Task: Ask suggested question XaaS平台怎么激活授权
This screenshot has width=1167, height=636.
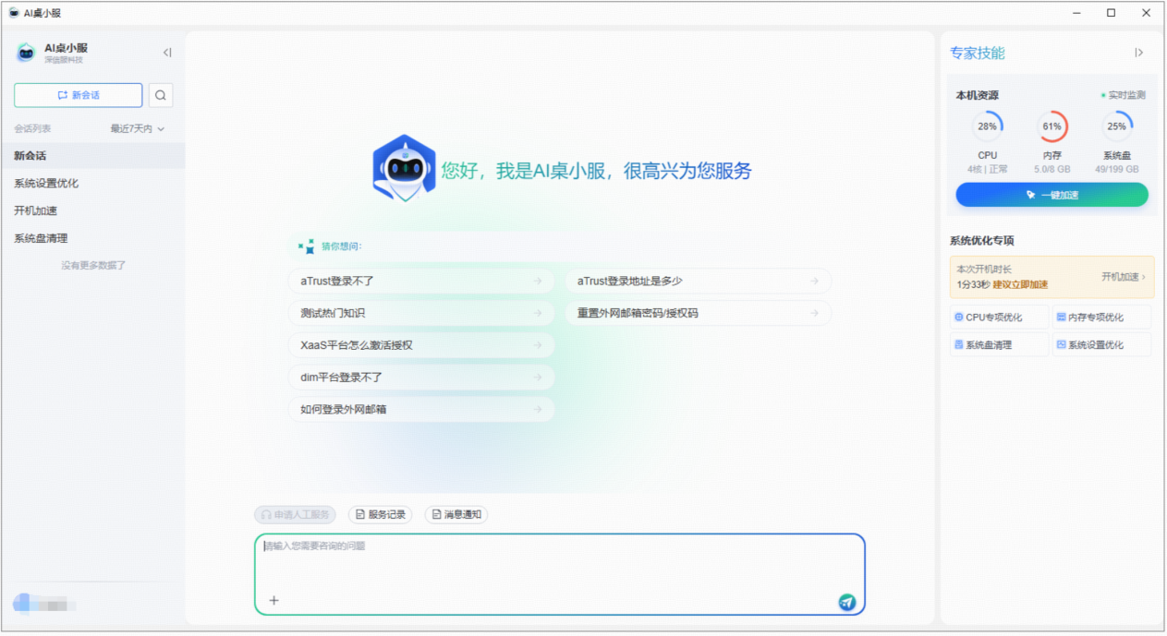Action: tap(421, 345)
